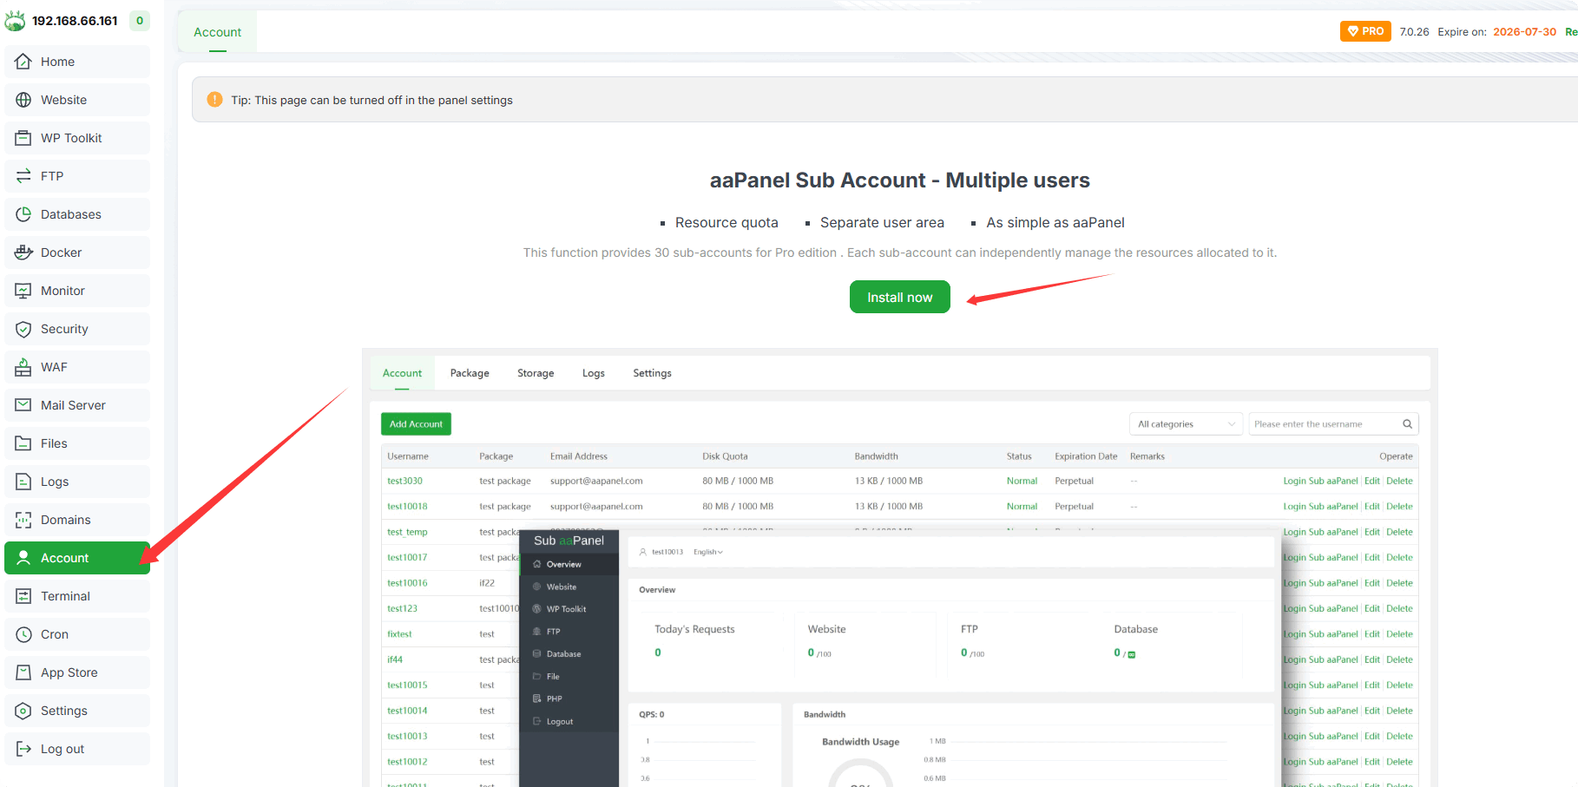Viewport: 1578px width, 787px height.
Task: Click the Log out exit icon
Action: pos(23,749)
